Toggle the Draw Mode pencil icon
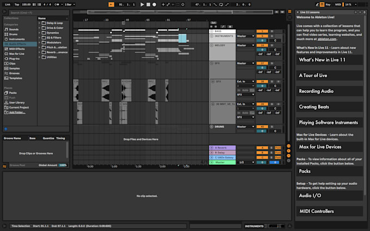The height and width of the screenshot is (231, 370). tap(317, 4)
